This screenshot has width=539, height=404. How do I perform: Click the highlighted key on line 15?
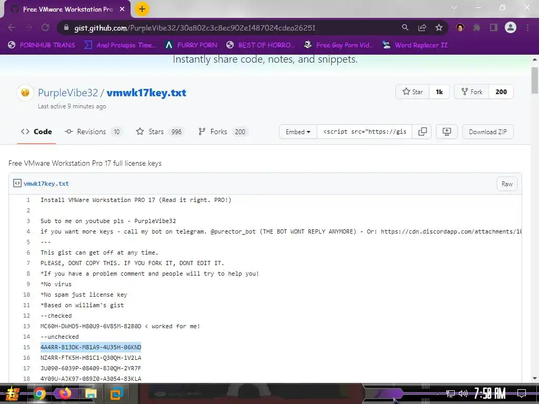tap(91, 347)
